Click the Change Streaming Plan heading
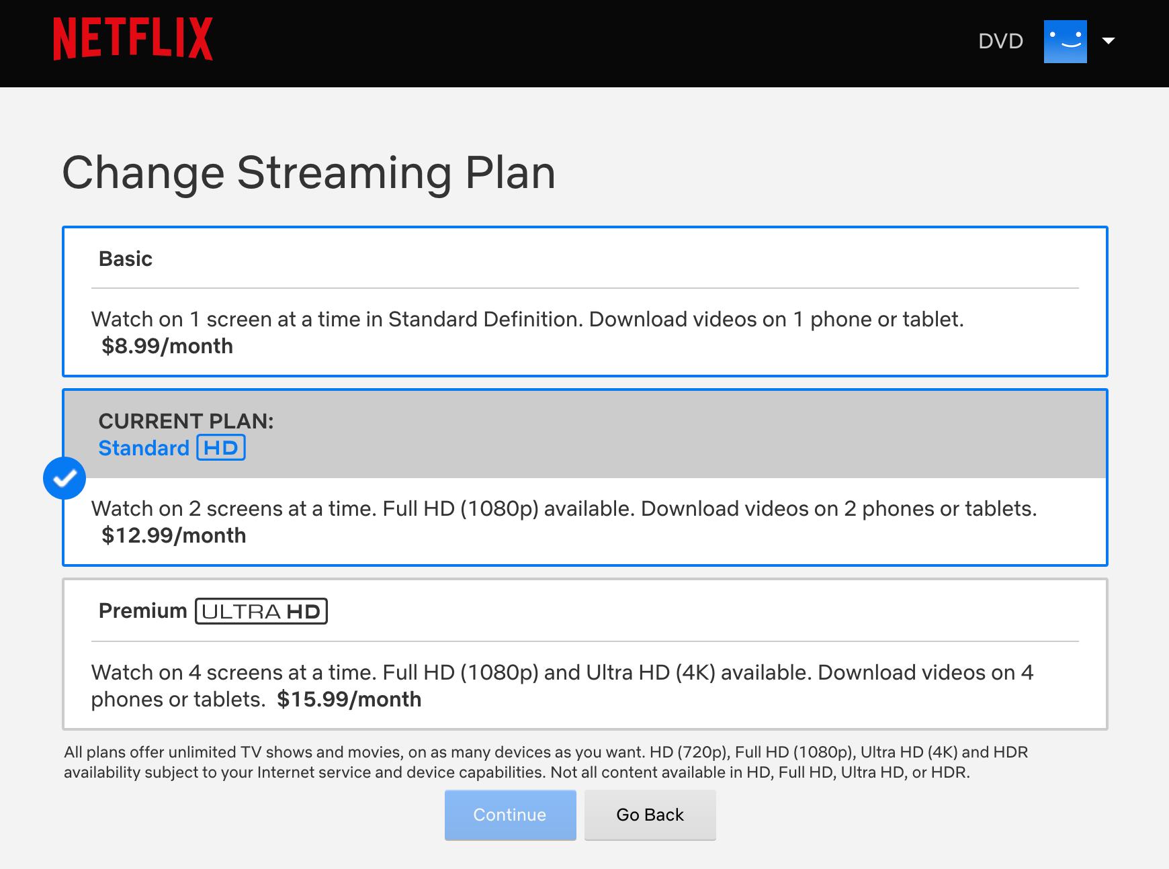1169x869 pixels. tap(309, 173)
